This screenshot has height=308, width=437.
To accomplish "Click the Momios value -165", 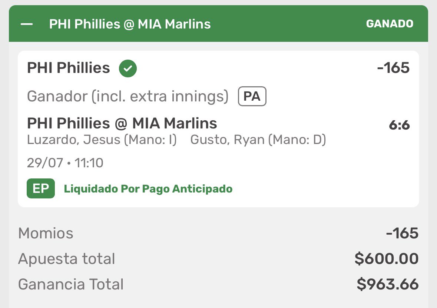I will tap(402, 233).
